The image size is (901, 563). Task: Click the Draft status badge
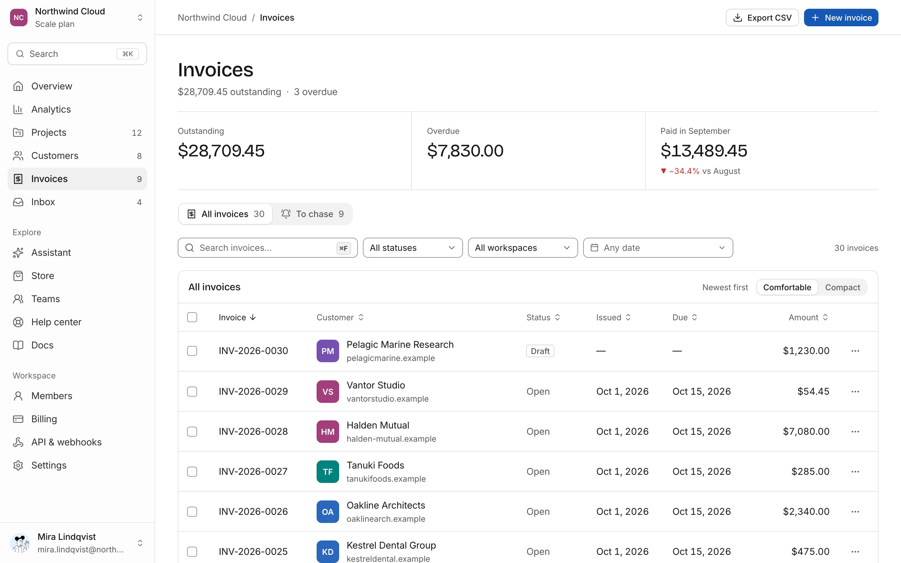540,351
